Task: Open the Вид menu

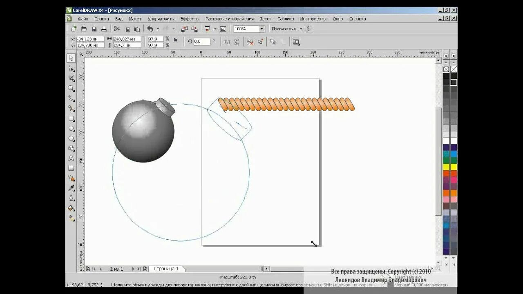Action: pos(118,19)
